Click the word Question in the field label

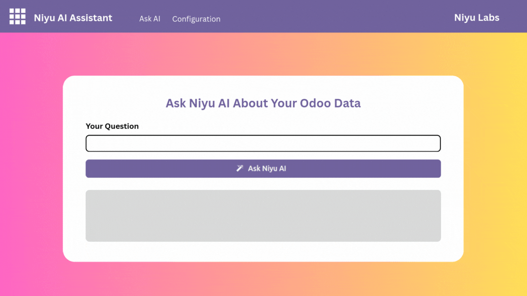pyautogui.click(x=122, y=126)
